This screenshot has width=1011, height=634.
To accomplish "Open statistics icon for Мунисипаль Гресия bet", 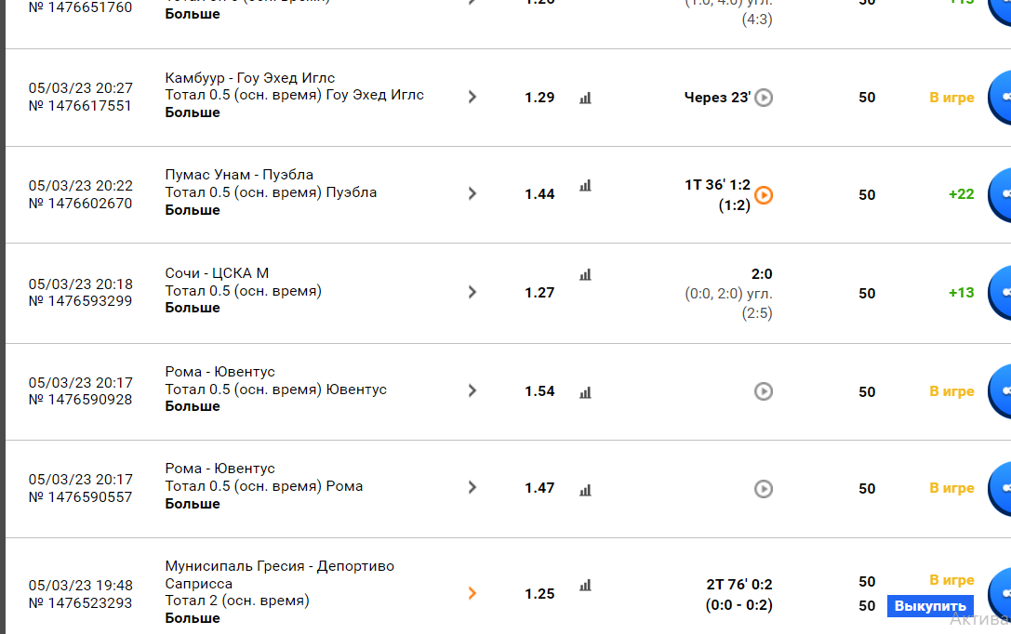I will 585,586.
